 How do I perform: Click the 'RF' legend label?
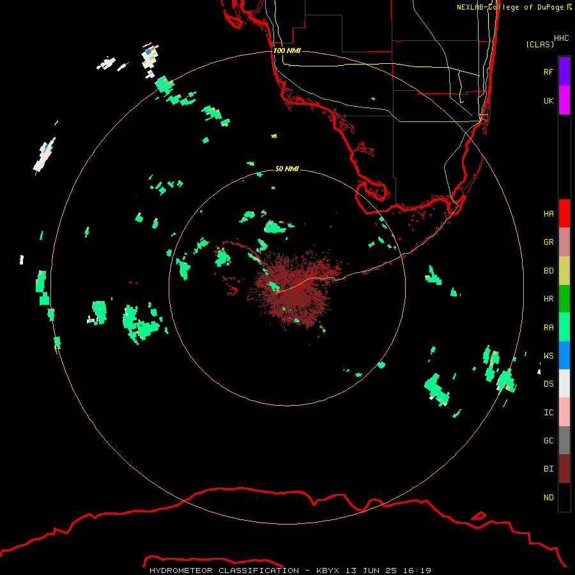pyautogui.click(x=548, y=72)
